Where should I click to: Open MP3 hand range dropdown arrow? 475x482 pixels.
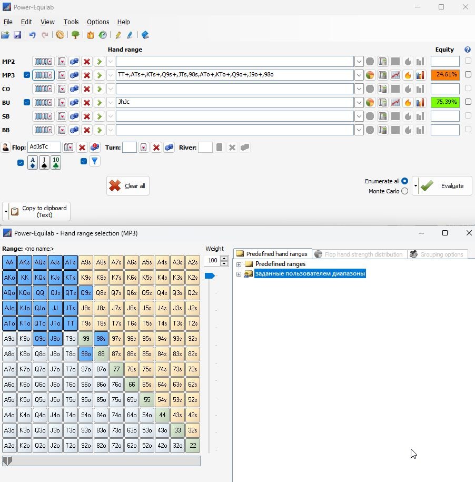tap(359, 75)
